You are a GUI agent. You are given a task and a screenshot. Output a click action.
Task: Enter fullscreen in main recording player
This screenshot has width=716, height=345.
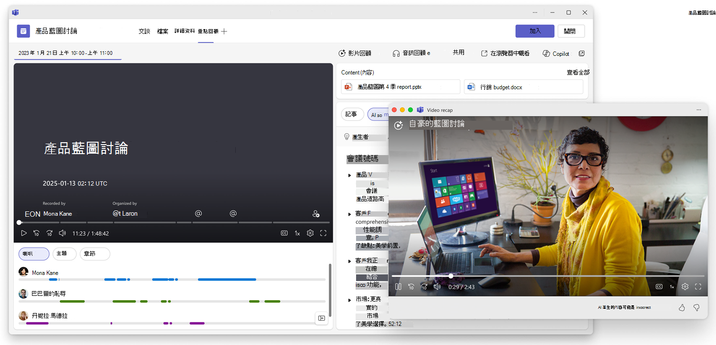323,233
